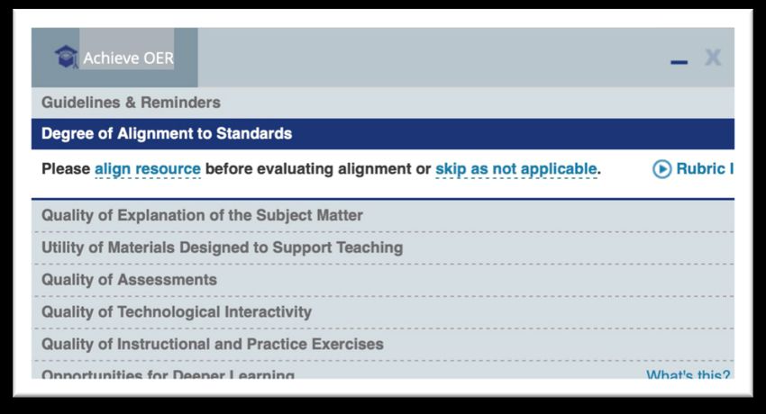766x414 pixels.
Task: Click the dark tab behind Achieve OER logo
Action: click(114, 58)
